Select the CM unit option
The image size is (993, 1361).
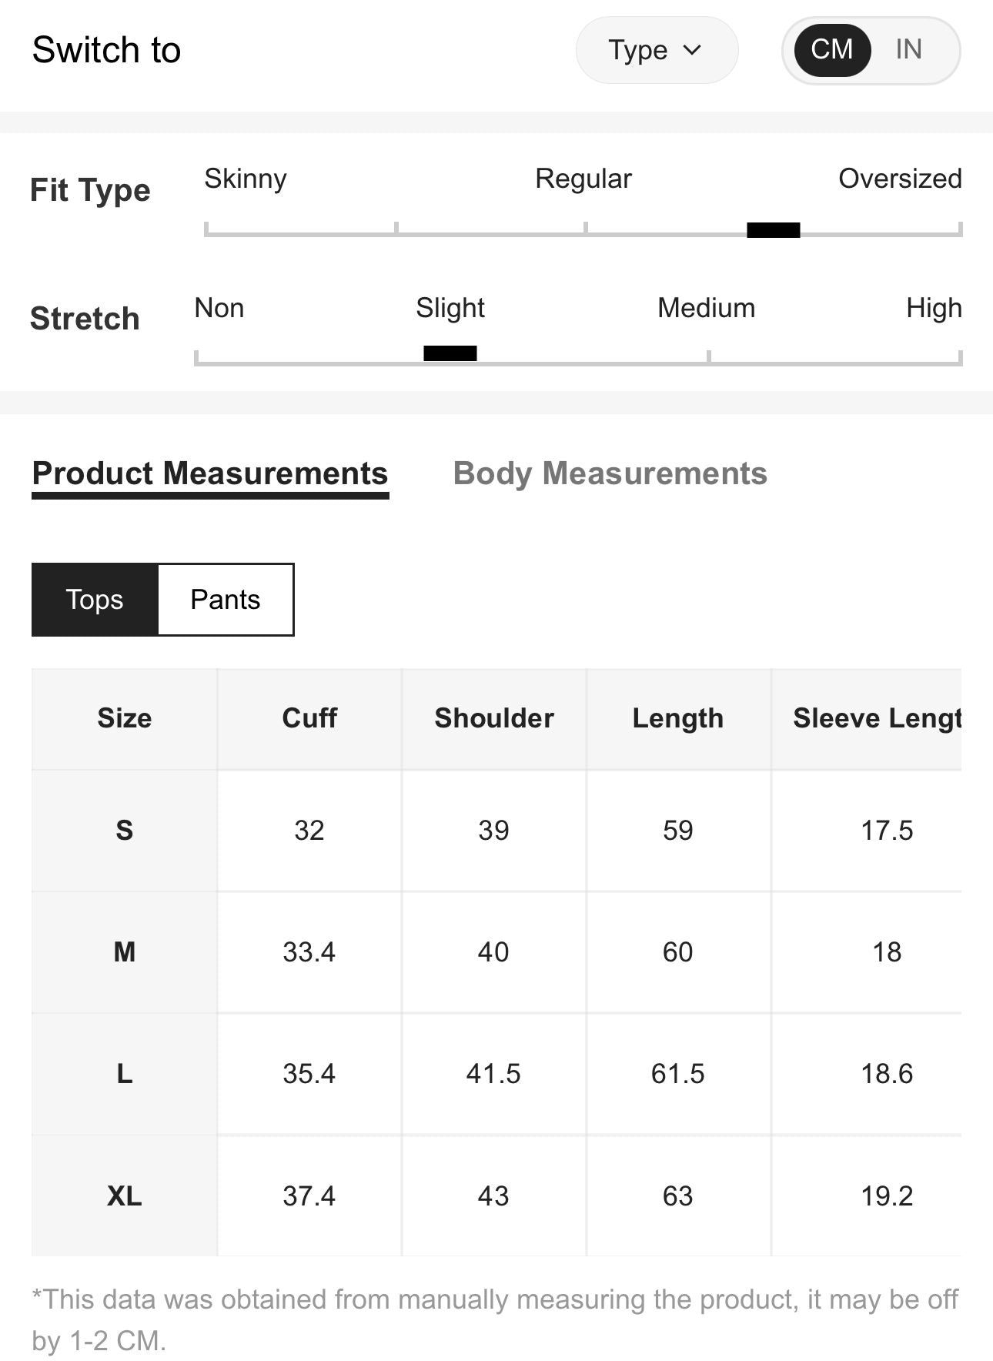(x=832, y=49)
